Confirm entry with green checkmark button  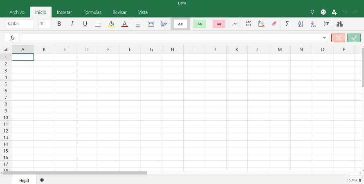[354, 38]
